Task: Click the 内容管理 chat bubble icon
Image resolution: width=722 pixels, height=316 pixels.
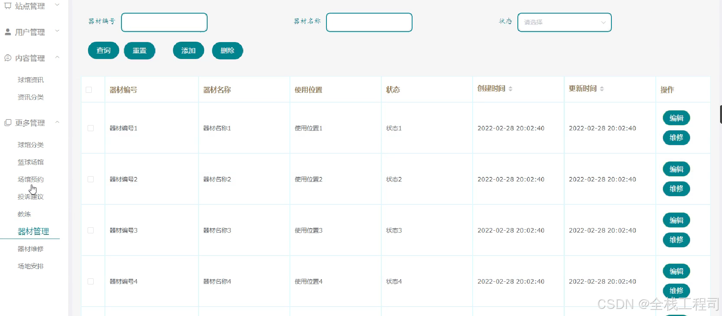Action: 8,58
